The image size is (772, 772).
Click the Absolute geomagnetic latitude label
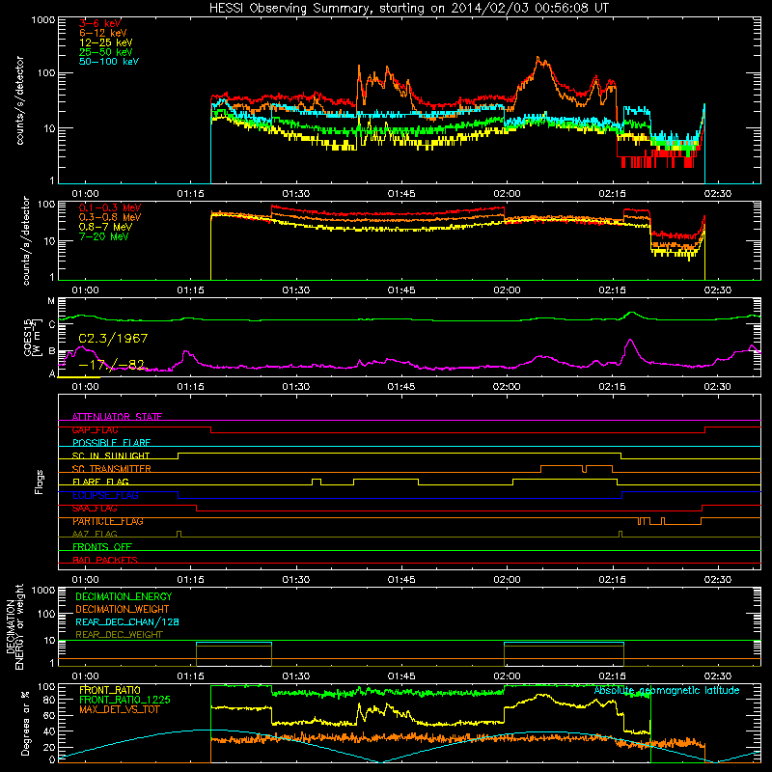tap(667, 690)
